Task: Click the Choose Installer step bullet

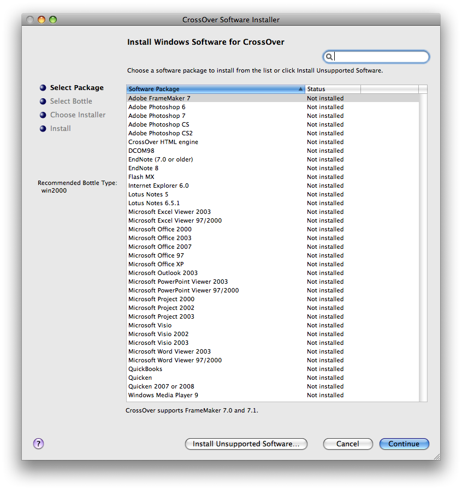Action: (x=43, y=115)
